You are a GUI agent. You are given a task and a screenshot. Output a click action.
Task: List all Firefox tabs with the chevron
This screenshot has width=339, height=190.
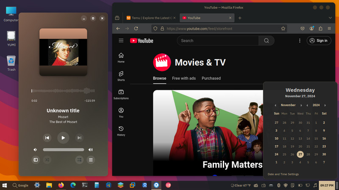click(x=330, y=18)
